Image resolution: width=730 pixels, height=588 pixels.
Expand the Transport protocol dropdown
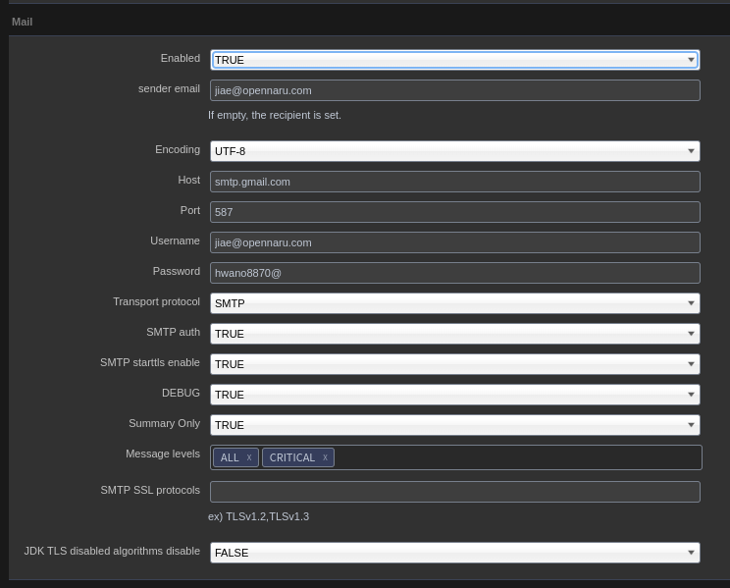point(454,303)
